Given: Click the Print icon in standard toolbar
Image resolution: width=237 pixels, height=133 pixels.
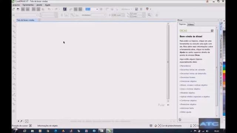Looking at the screenshot, I should coord(28,9).
